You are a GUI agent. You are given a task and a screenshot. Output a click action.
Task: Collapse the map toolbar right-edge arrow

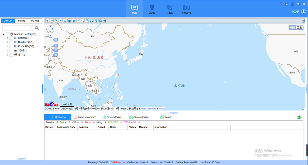[303, 21]
